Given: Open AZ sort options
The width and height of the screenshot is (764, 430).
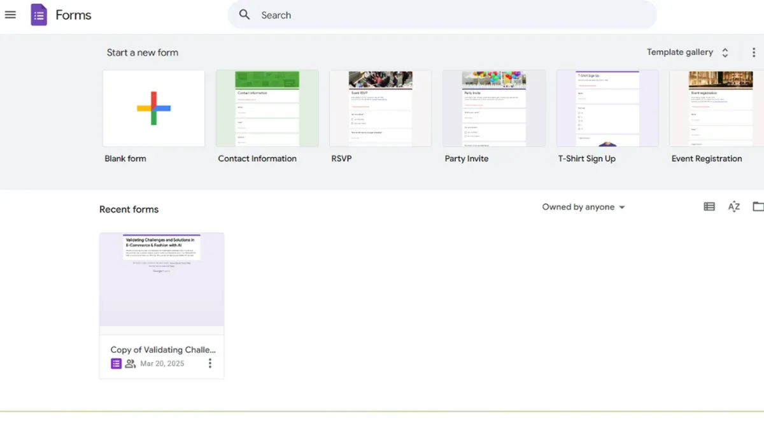Looking at the screenshot, I should 734,206.
